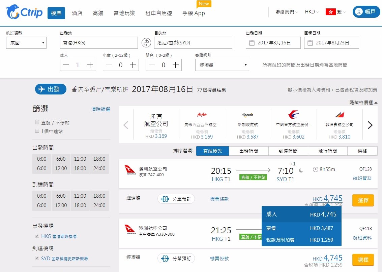The width and height of the screenshot is (382, 272).
Task: Open the return date calendar icon
Action: pyautogui.click(x=310, y=43)
